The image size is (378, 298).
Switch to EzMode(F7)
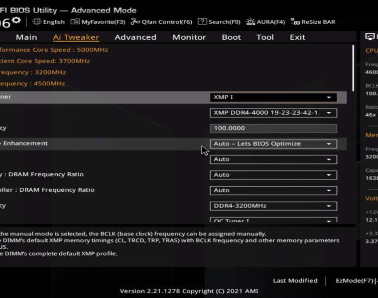coord(356,281)
